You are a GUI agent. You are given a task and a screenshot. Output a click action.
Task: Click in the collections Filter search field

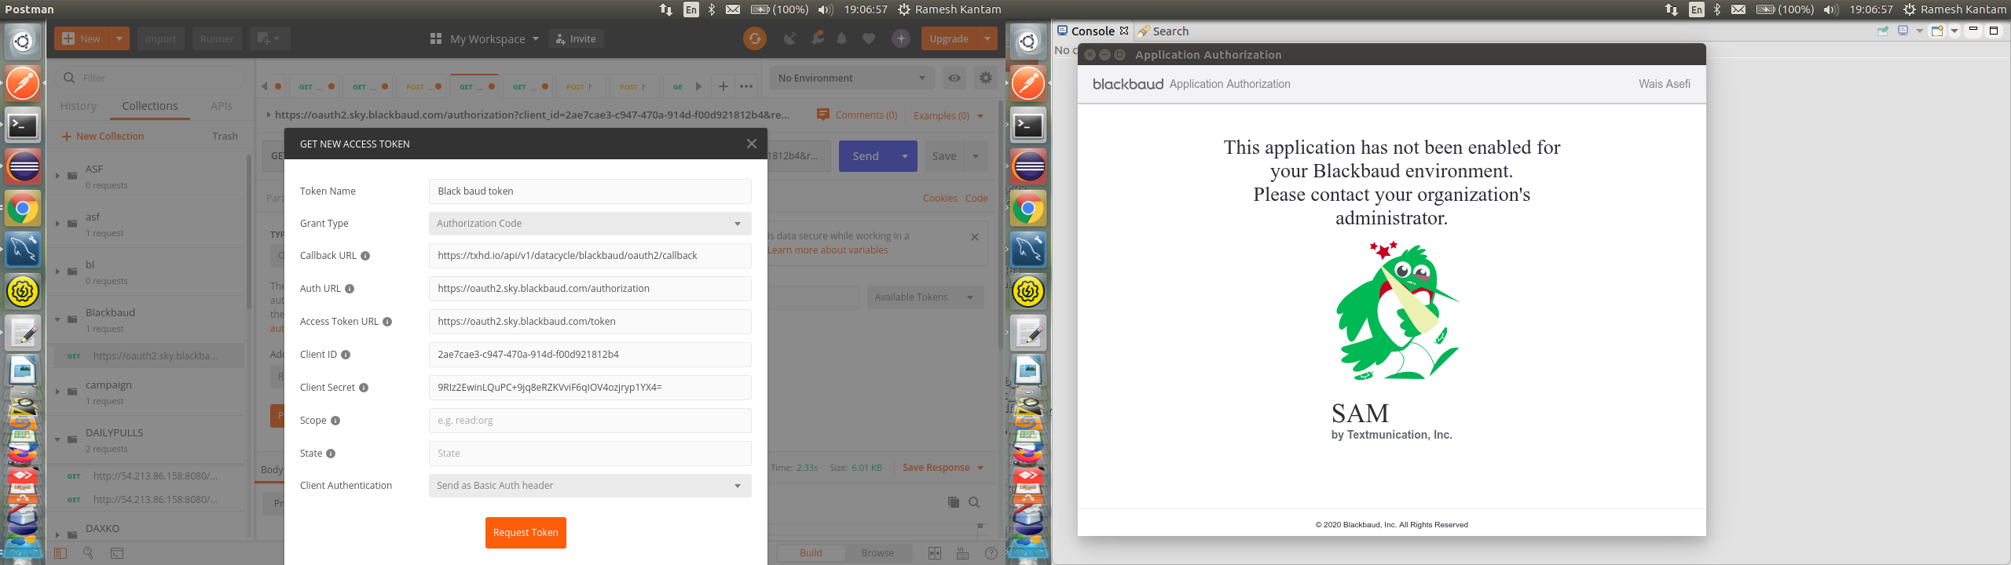(151, 78)
